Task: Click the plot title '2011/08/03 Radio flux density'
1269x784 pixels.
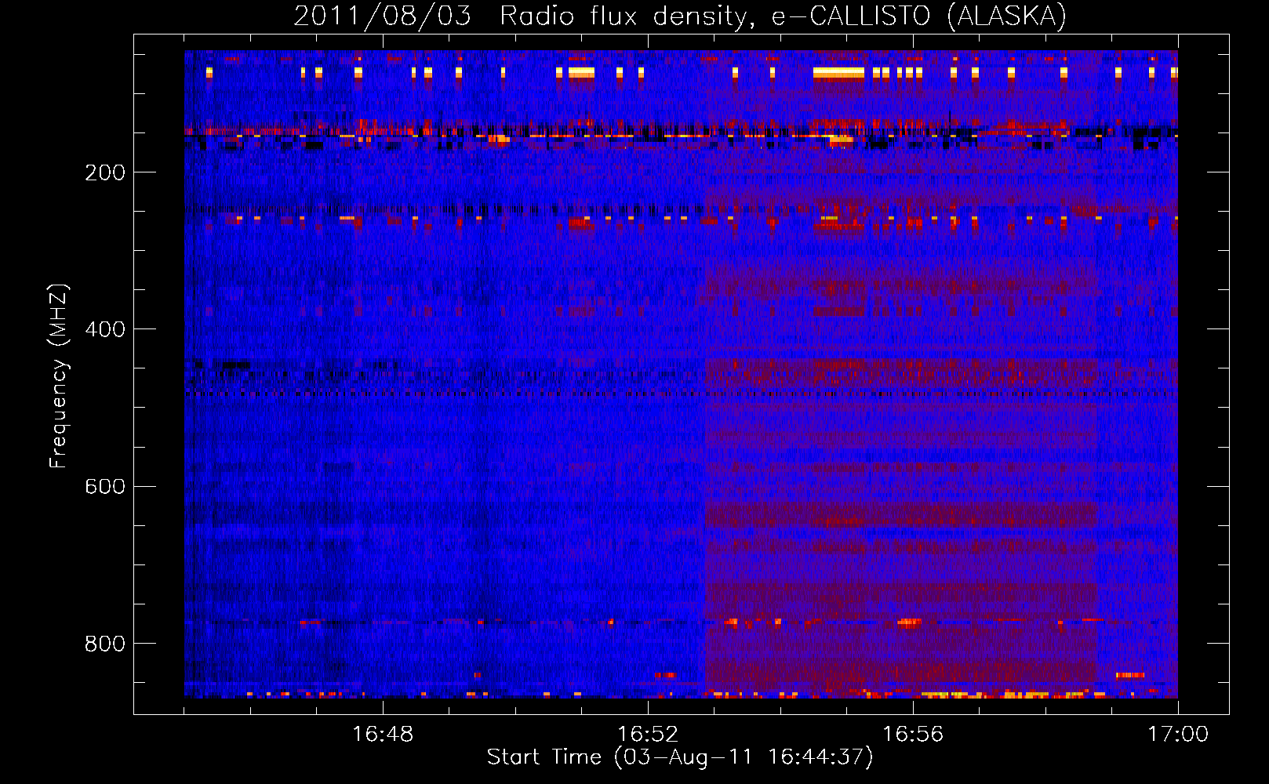Action: tap(680, 16)
